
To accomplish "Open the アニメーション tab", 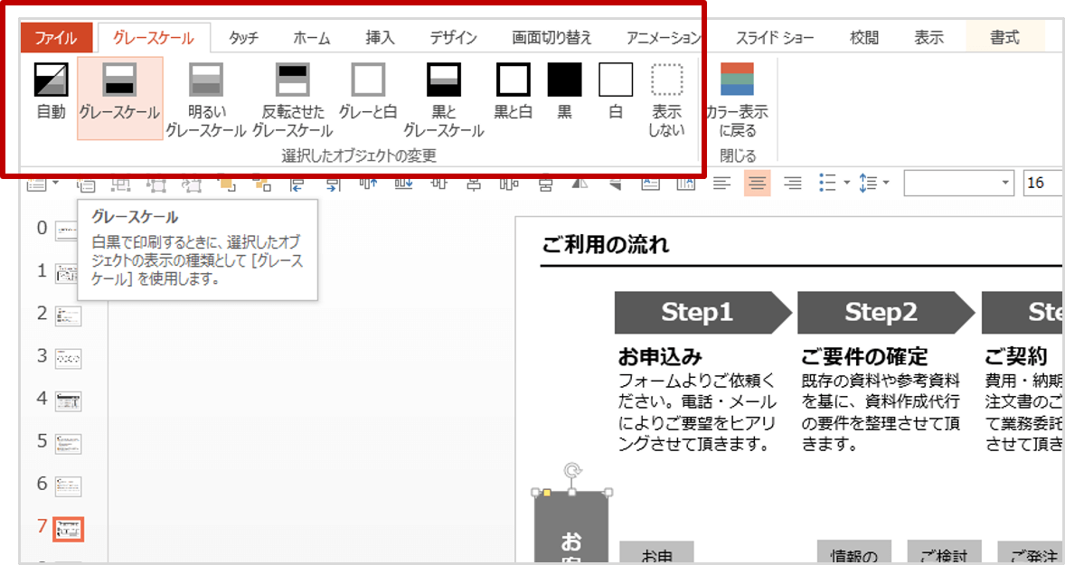I will pos(664,37).
